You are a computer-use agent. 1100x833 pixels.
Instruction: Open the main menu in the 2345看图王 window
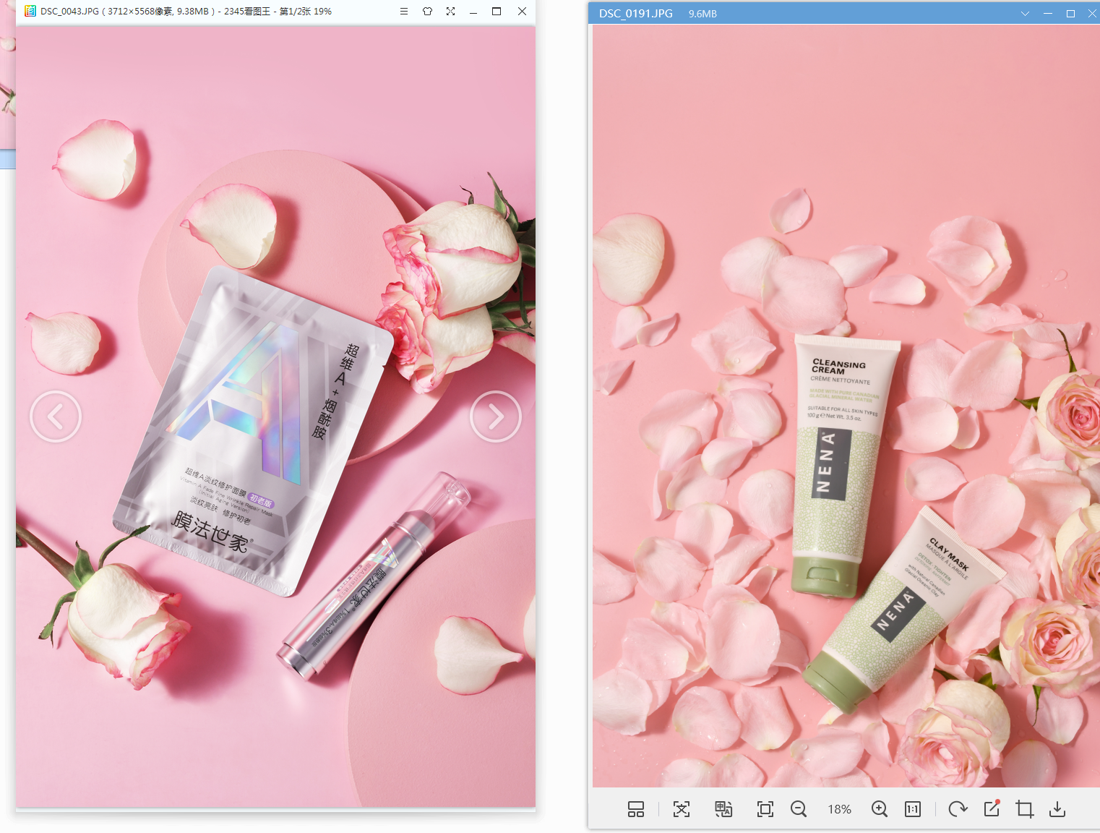tap(404, 12)
